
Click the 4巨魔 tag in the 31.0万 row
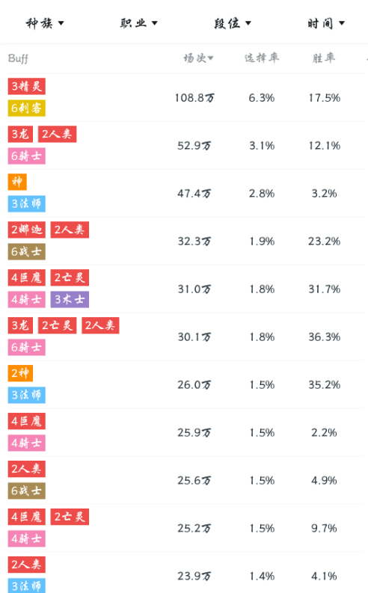click(26, 277)
